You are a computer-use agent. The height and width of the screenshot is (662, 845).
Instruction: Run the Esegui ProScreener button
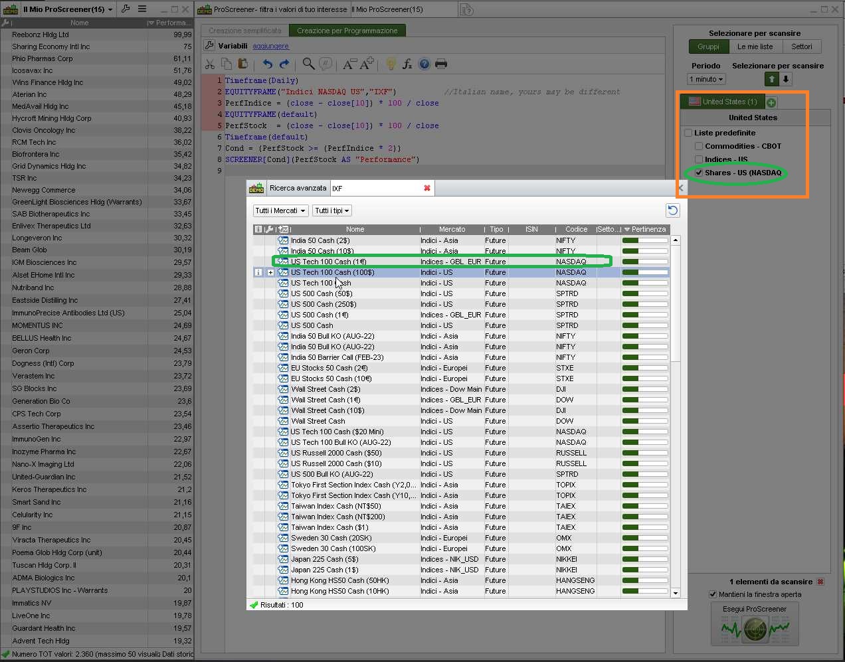pos(754,623)
